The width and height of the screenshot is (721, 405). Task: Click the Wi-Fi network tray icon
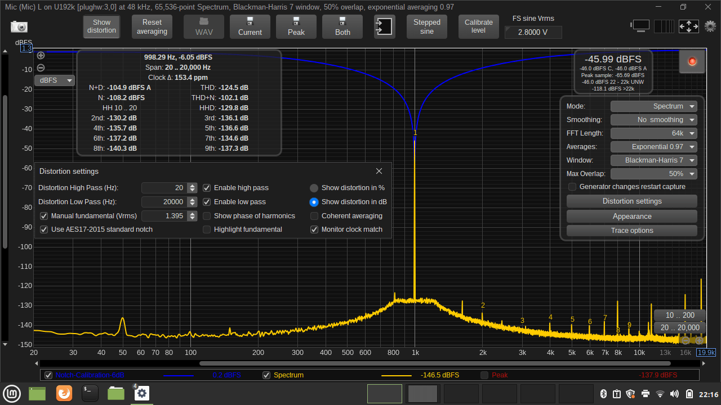pos(660,394)
